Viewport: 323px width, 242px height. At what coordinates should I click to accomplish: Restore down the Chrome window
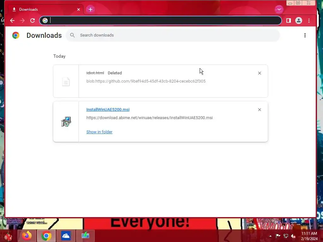tap(298, 3)
